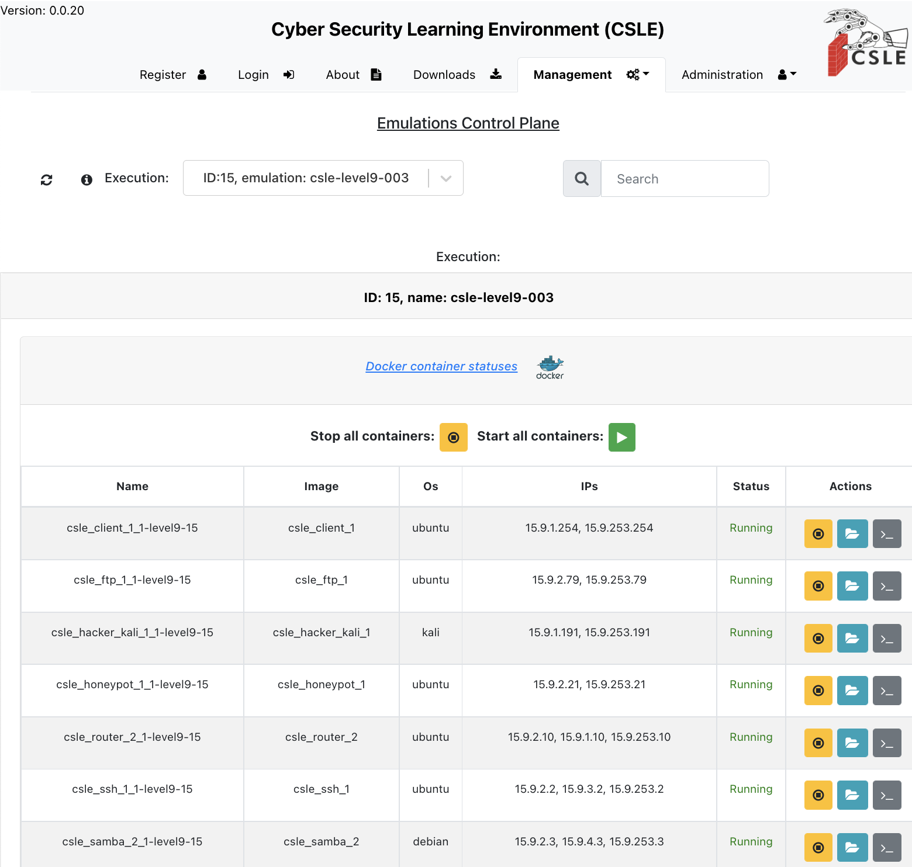The height and width of the screenshot is (867, 912).
Task: Collapse the Docker container statuses link
Action: 441,366
